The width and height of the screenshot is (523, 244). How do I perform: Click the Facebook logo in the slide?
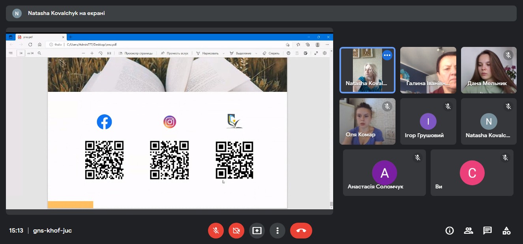[x=104, y=122]
